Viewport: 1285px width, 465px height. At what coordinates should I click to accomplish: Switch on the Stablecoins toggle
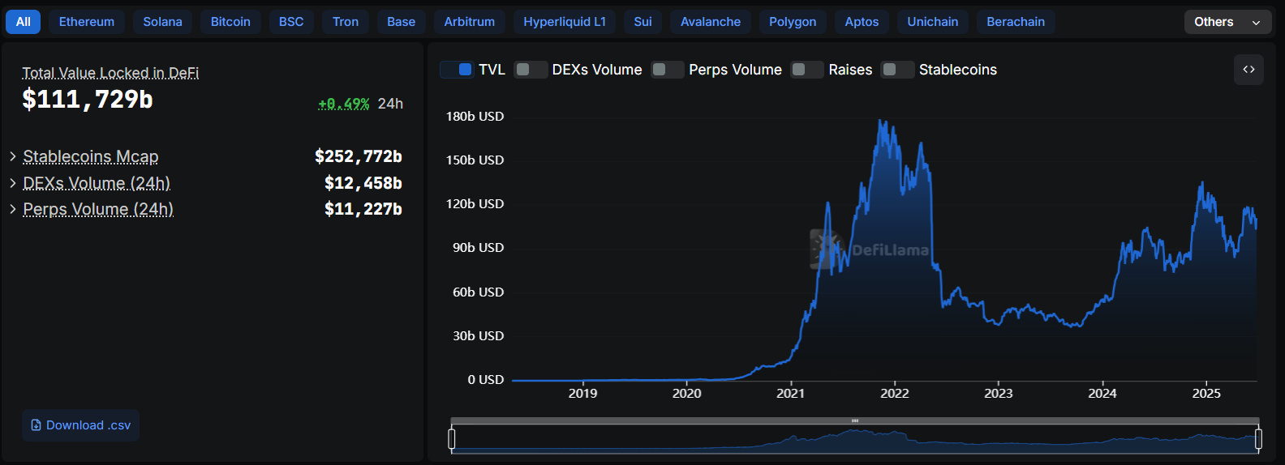tap(898, 70)
